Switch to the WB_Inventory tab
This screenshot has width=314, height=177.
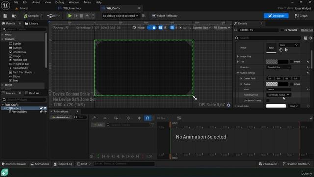pyautogui.click(x=72, y=8)
